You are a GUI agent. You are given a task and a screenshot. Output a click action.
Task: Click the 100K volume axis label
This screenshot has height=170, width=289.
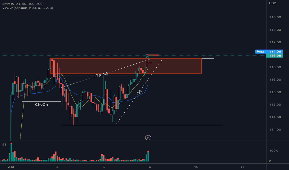[273, 151]
